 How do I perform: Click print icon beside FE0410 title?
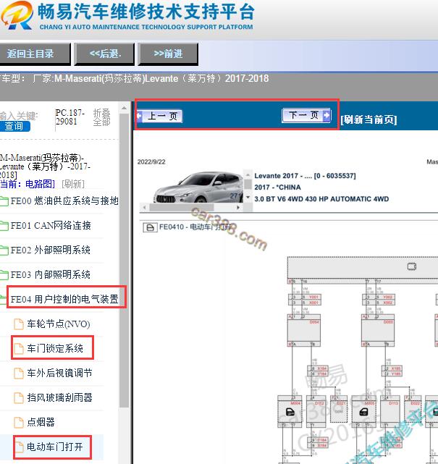tap(151, 227)
